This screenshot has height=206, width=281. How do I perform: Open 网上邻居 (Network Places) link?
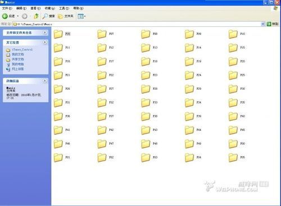tap(18, 69)
